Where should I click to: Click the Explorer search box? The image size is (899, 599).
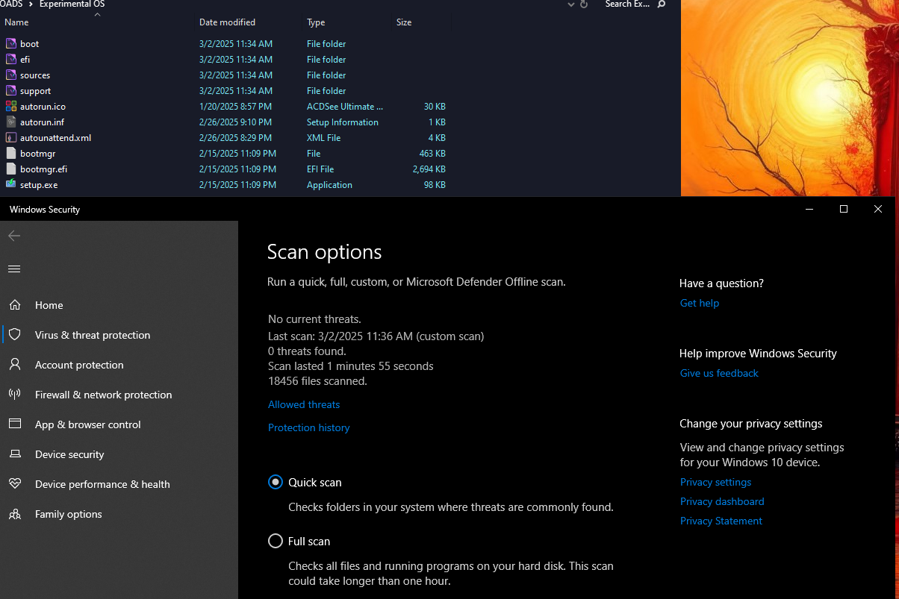(627, 4)
